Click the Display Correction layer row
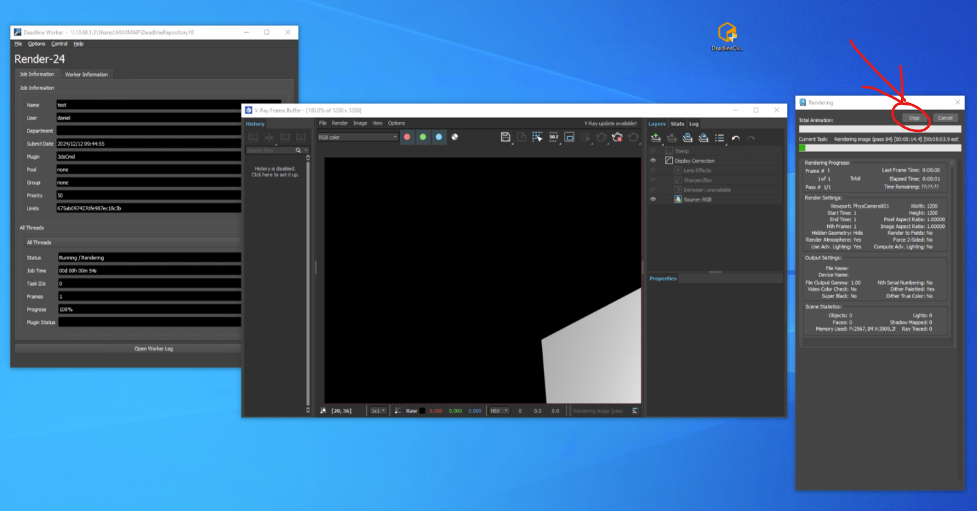The width and height of the screenshot is (977, 511). [714, 161]
